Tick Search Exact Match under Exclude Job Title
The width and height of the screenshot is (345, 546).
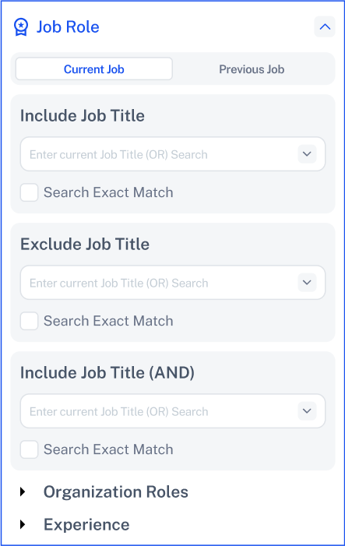coord(30,321)
